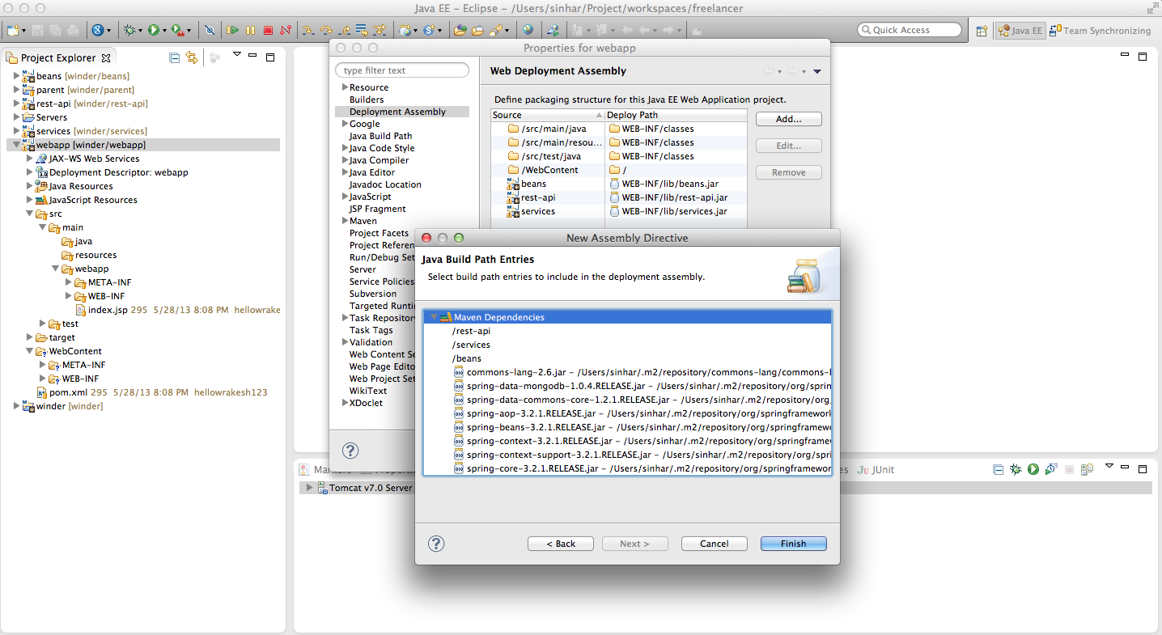Click the Quick Access search field
Image resolution: width=1162 pixels, height=635 pixels.
909,29
